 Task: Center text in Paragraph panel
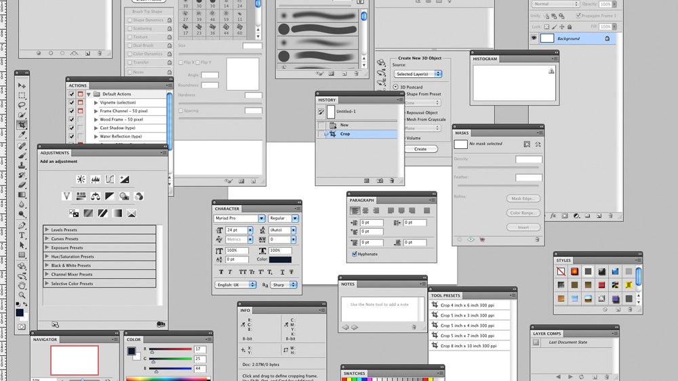[365, 210]
